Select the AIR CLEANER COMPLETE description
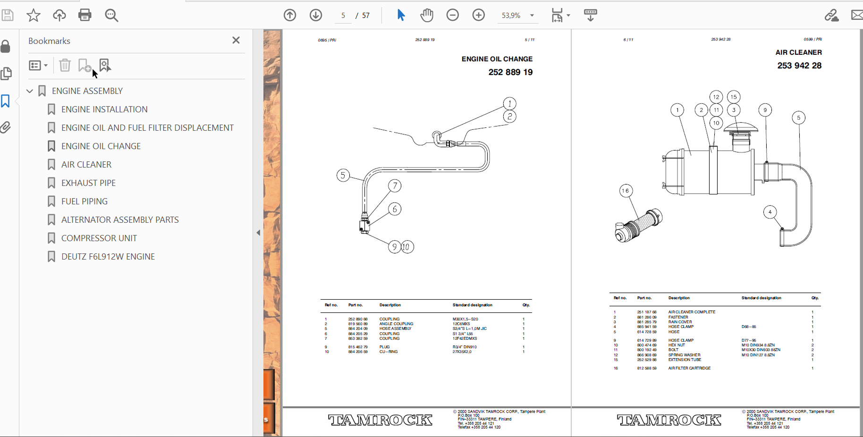Image resolution: width=863 pixels, height=437 pixels. 692,312
